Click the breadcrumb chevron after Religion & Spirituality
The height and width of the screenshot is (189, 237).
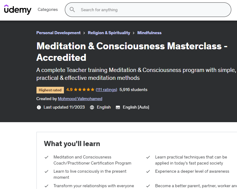tap(134, 33)
